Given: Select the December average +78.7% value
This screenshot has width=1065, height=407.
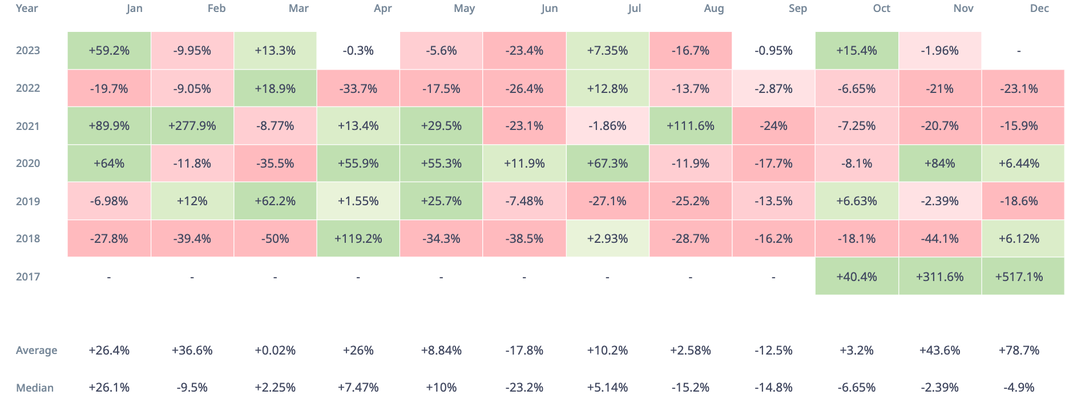Looking at the screenshot, I should click(1019, 351).
